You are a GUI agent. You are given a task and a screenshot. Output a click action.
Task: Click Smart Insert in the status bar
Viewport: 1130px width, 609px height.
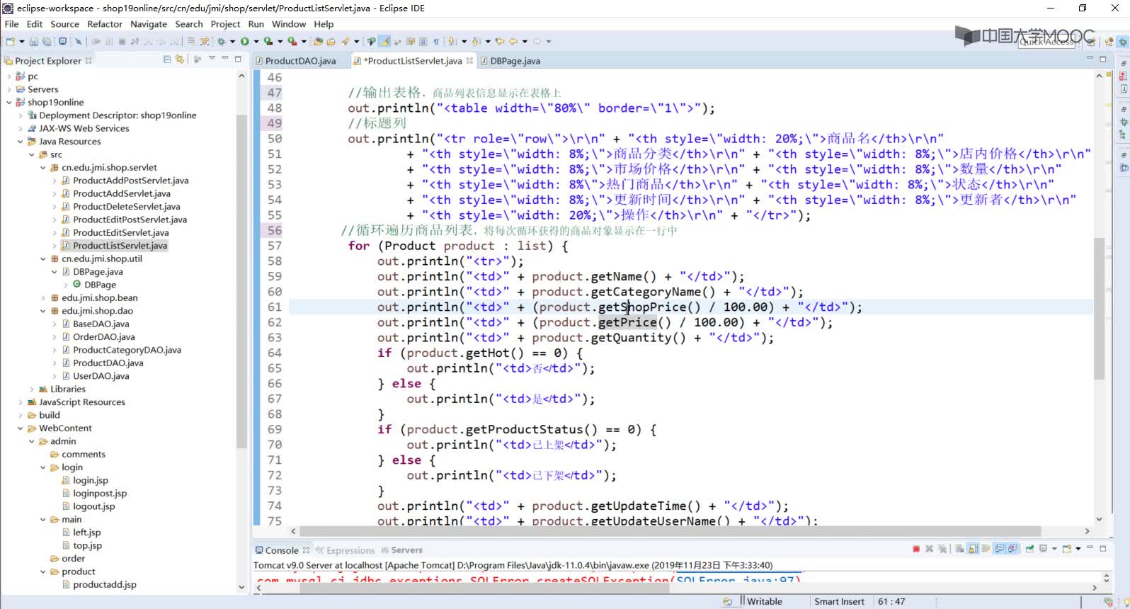[839, 601]
